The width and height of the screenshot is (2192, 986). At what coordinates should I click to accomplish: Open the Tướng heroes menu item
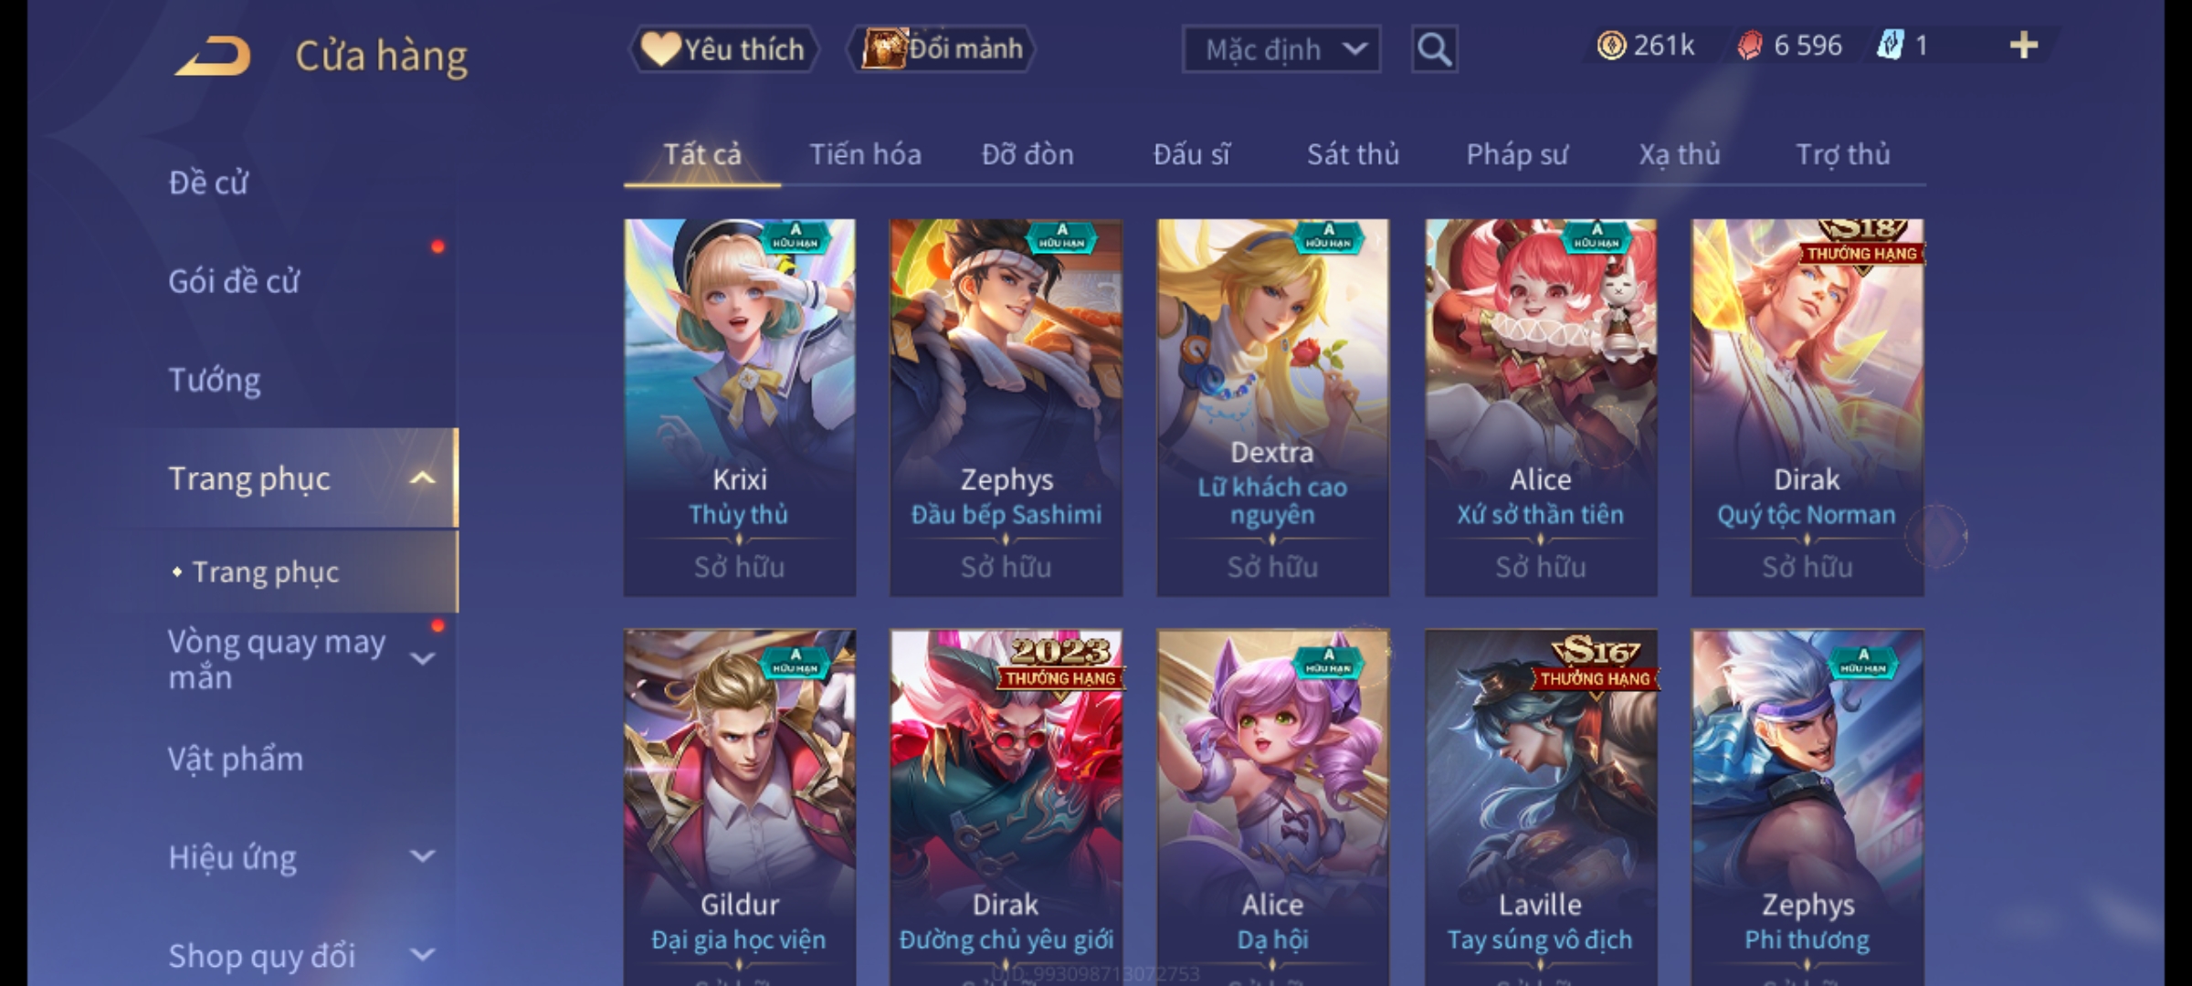tap(215, 380)
